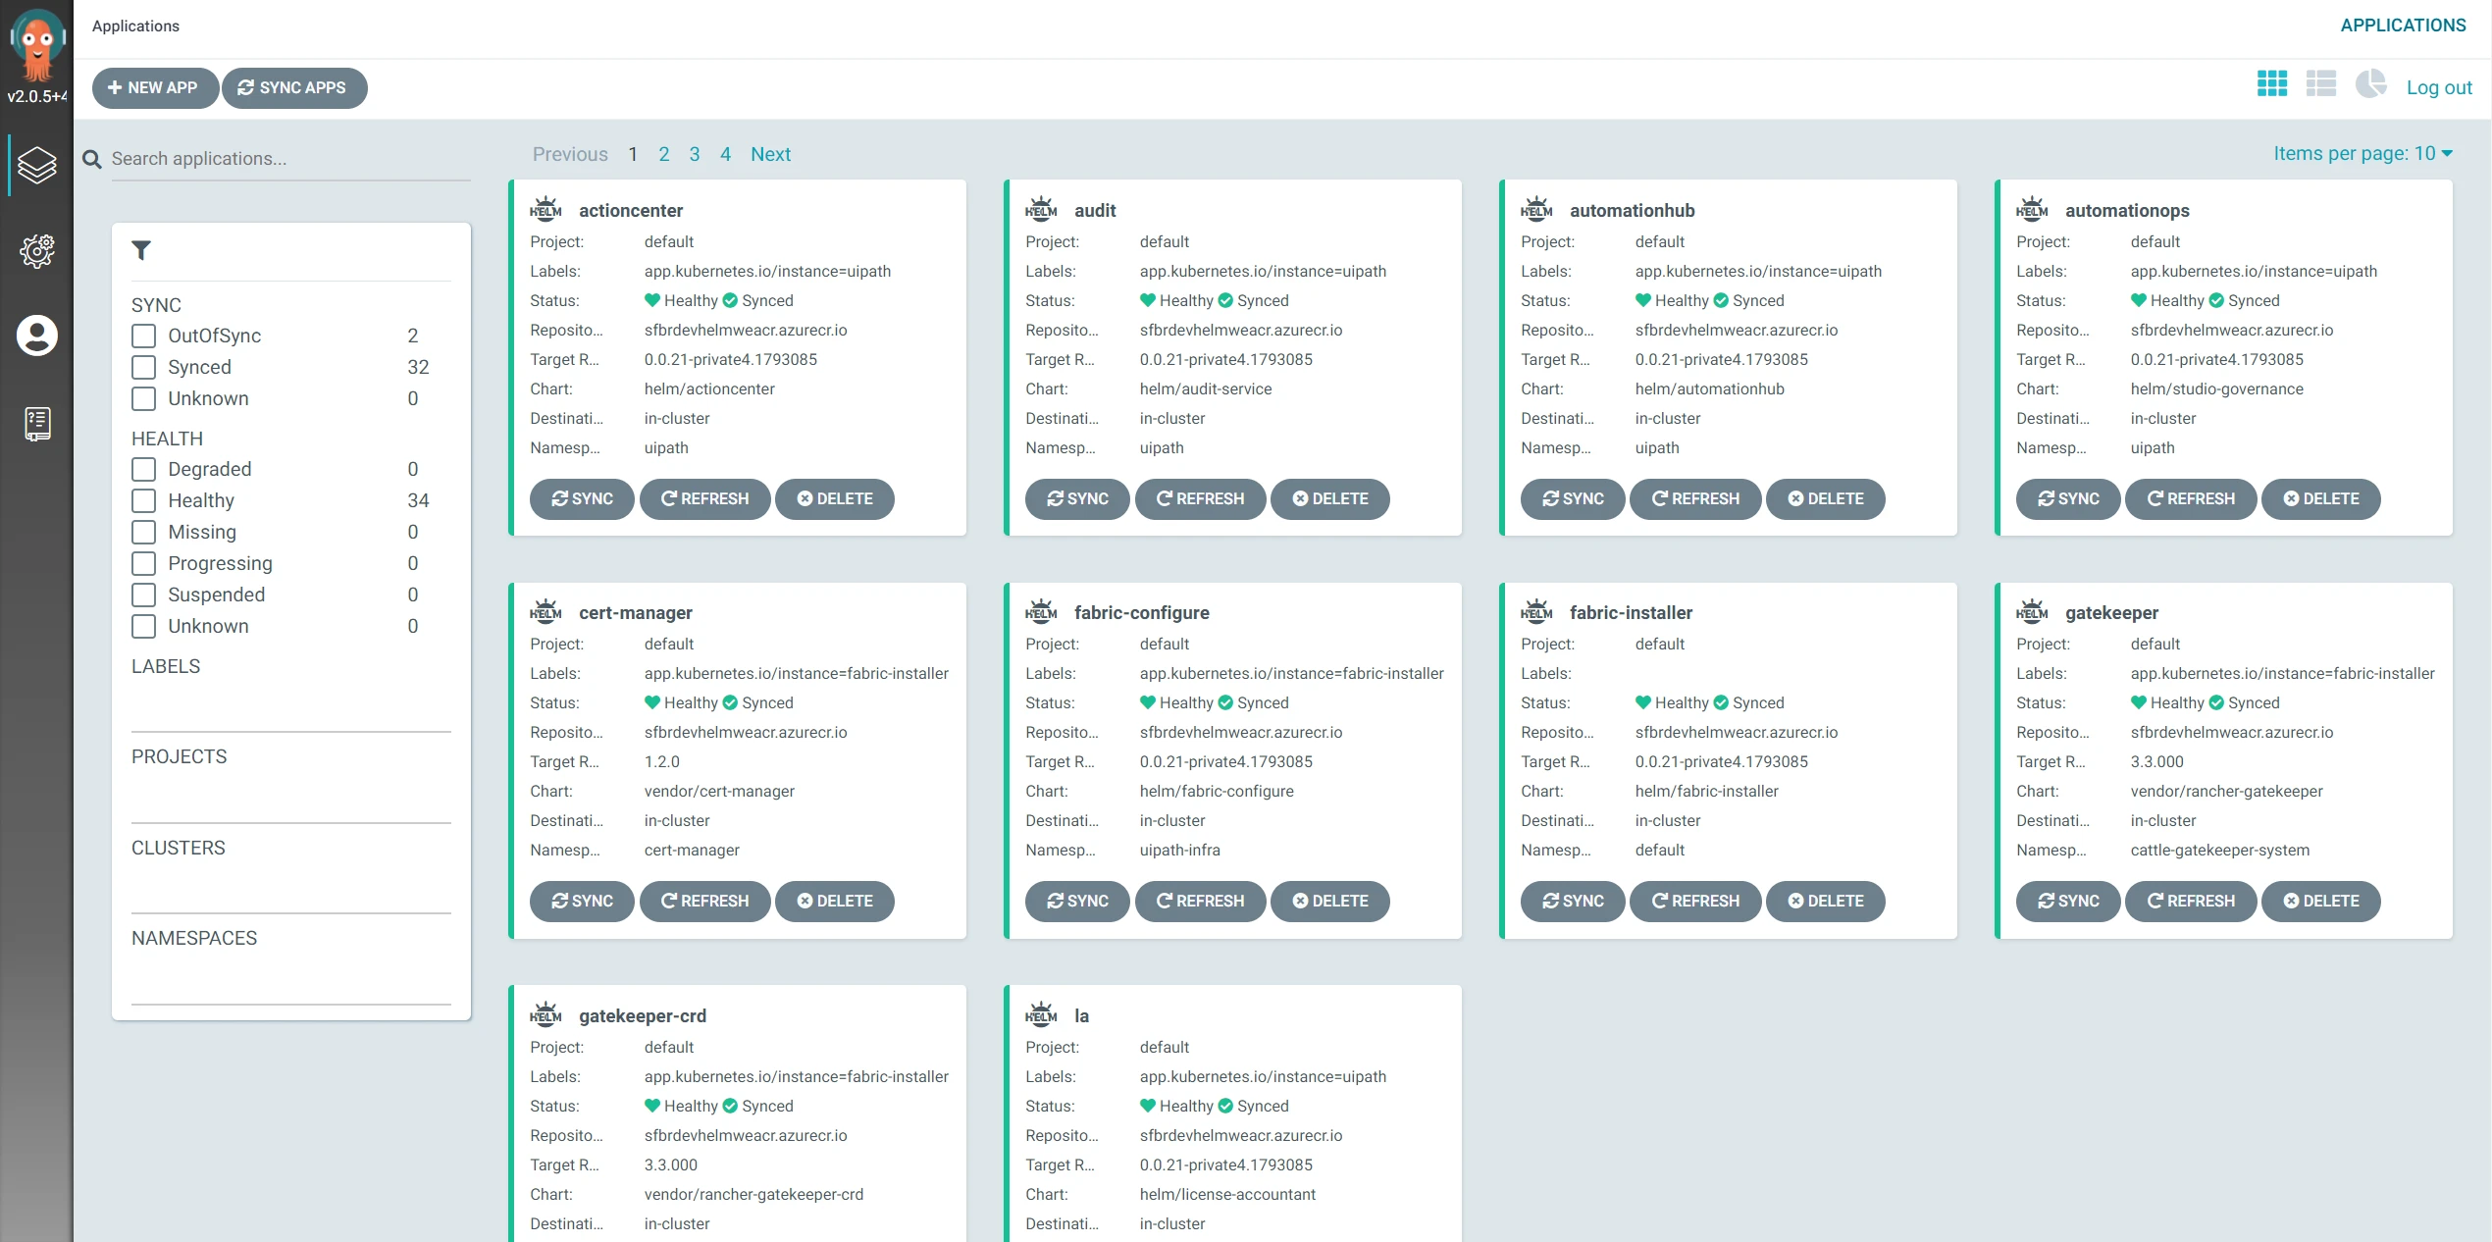Expand the PROJECTS filter section
The image size is (2492, 1242).
coord(180,756)
